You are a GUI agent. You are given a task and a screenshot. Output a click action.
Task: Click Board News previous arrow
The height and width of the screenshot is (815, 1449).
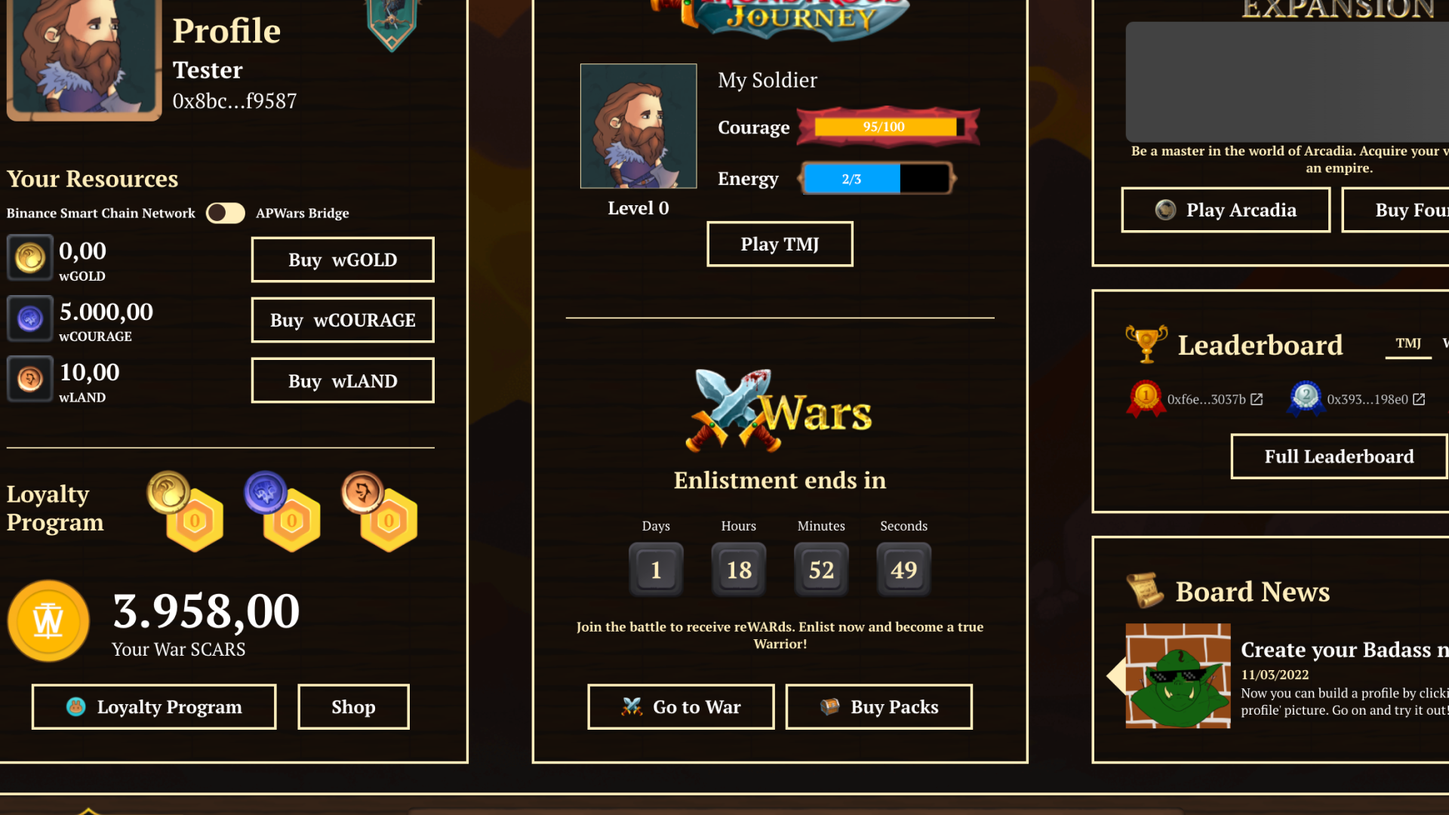pyautogui.click(x=1115, y=676)
